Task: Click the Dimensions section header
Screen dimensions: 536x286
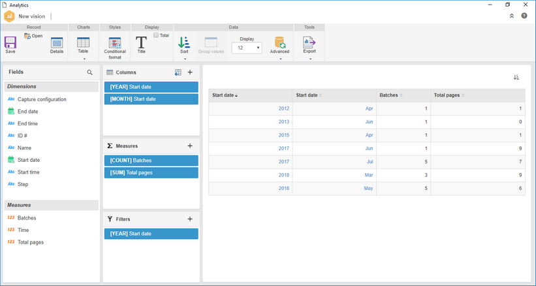Action: tap(52, 86)
